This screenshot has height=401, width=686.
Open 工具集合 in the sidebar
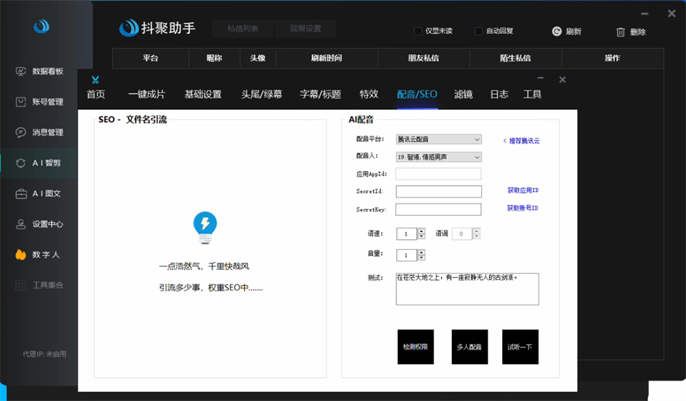(x=39, y=285)
